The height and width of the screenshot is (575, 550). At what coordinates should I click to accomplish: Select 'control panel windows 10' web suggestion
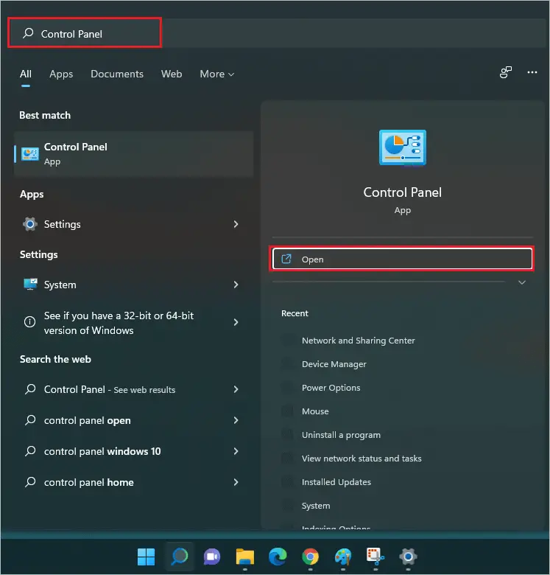coord(134,451)
